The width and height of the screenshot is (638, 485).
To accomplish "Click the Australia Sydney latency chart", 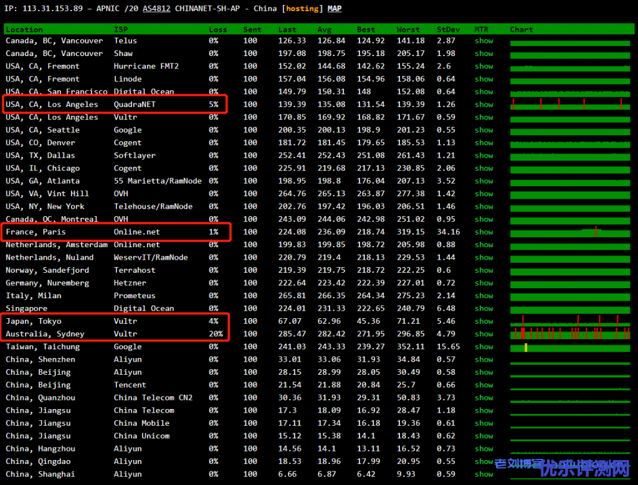I will pyautogui.click(x=571, y=334).
